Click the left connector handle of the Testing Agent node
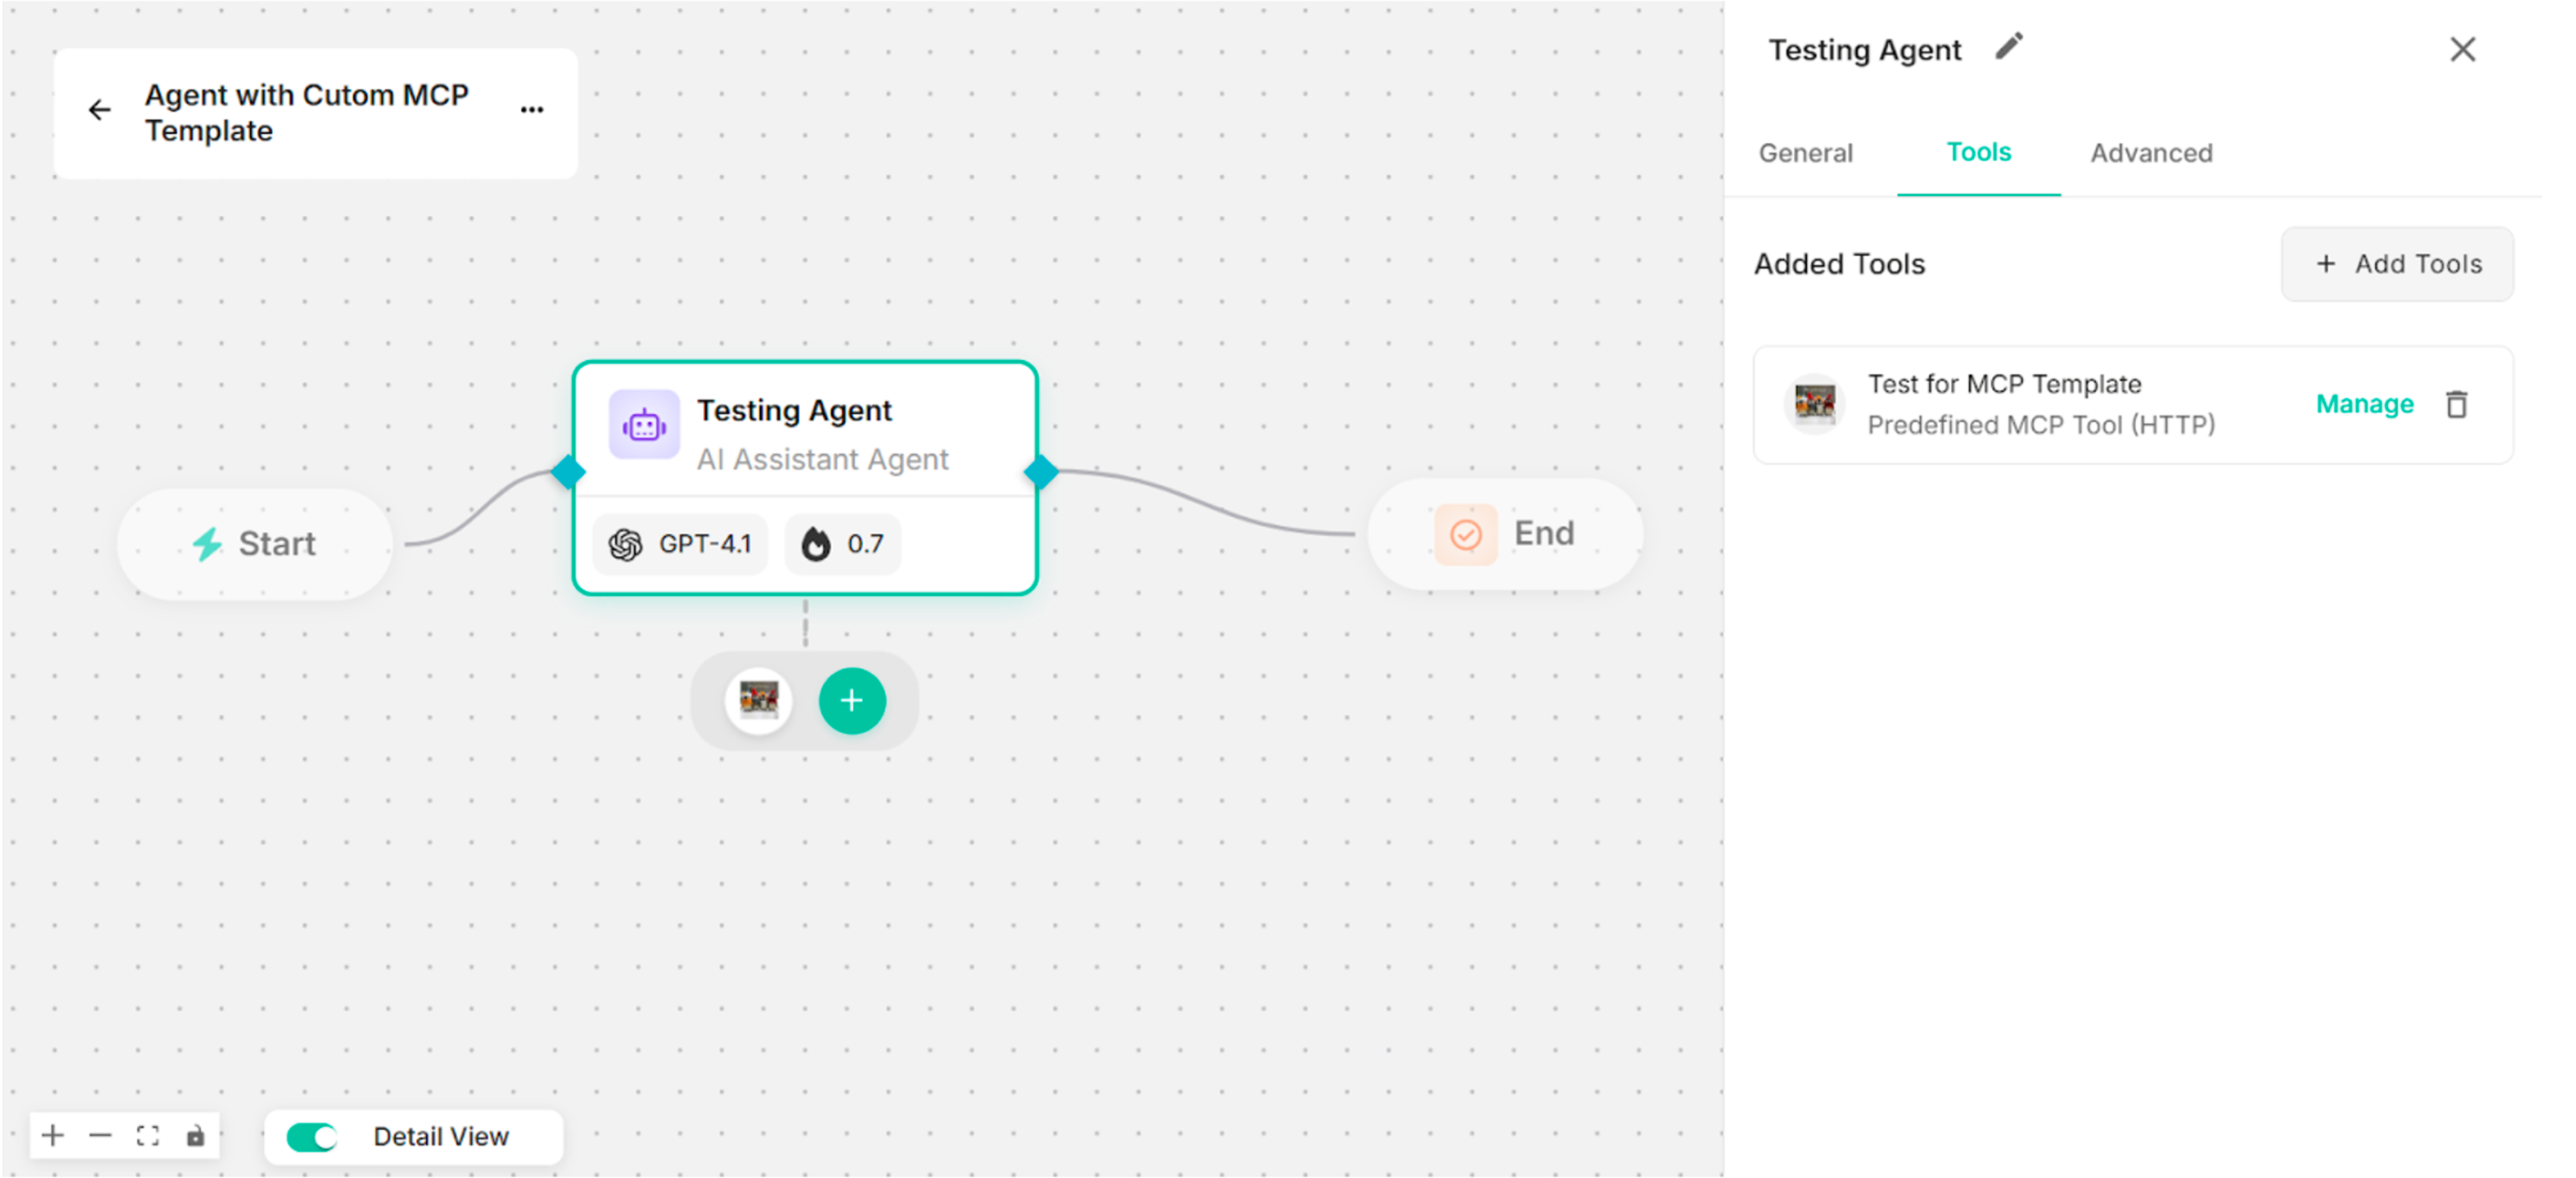This screenshot has height=1178, width=2576. click(568, 470)
